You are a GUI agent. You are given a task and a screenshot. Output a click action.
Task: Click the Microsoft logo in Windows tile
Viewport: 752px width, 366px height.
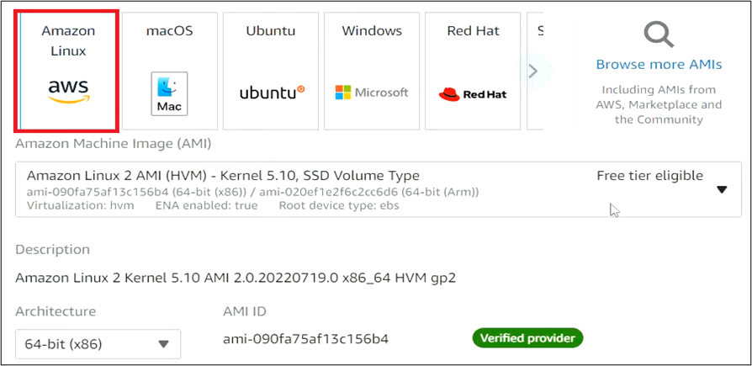[371, 93]
